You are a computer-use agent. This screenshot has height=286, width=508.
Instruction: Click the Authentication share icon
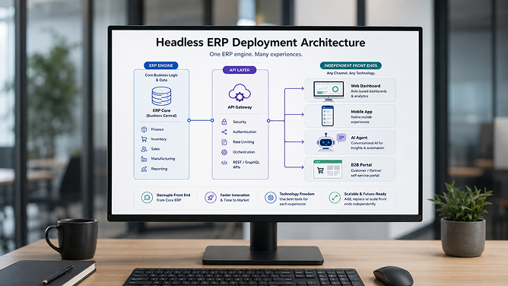224,132
